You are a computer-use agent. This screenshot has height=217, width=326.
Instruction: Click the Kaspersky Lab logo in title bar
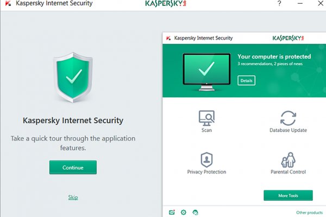(x=166, y=4)
